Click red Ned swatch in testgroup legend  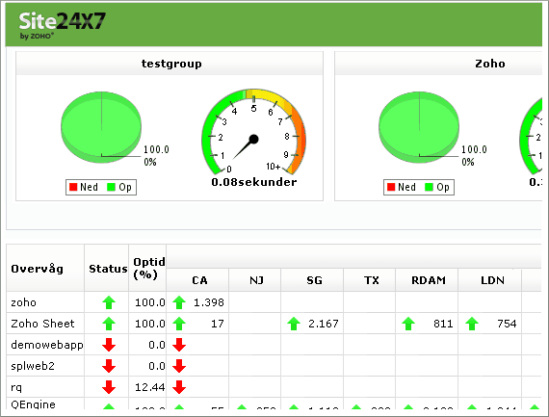73,187
